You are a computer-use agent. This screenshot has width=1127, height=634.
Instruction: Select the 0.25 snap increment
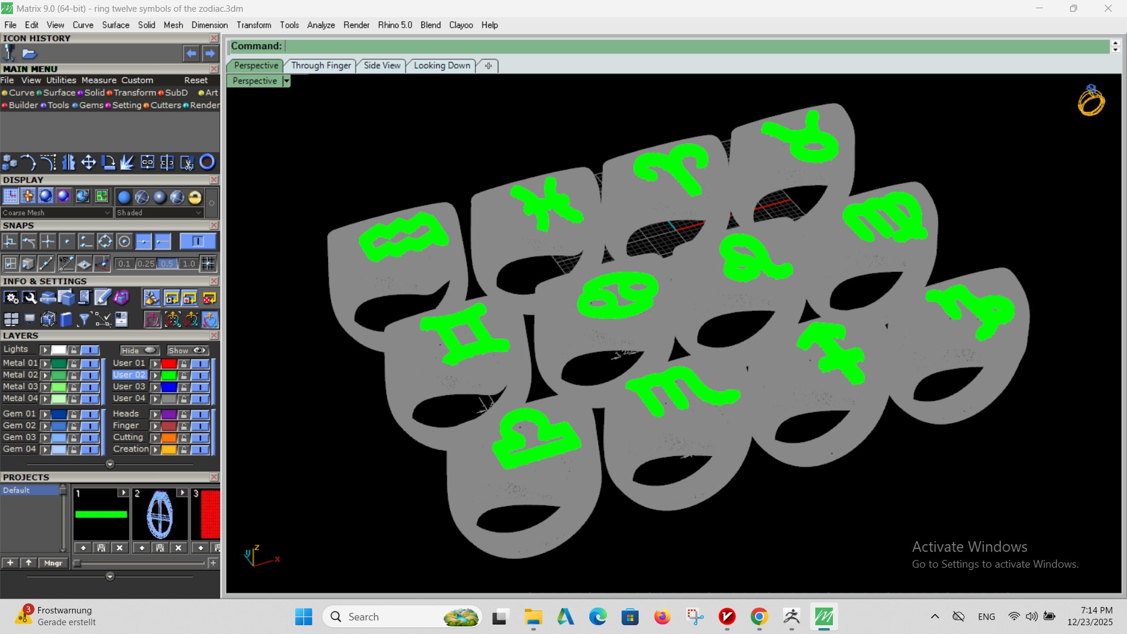coord(146,264)
